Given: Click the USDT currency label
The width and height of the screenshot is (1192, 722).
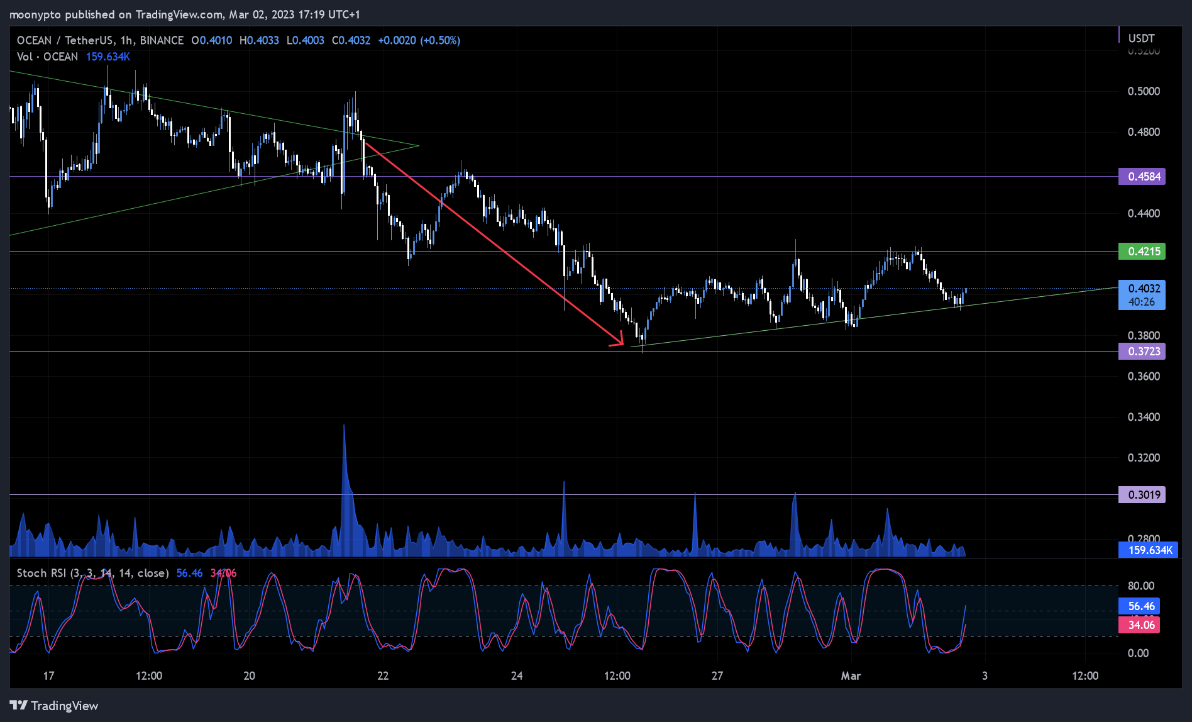Looking at the screenshot, I should coord(1141,38).
